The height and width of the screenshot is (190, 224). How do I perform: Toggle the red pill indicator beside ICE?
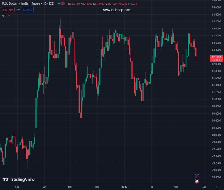point(63,4)
